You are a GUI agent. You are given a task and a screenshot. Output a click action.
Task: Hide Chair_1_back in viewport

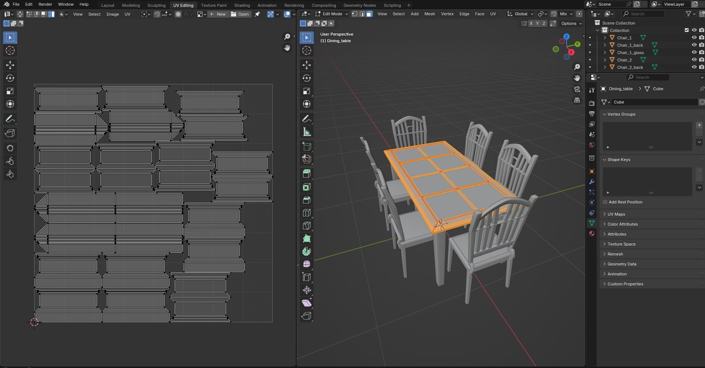point(694,45)
